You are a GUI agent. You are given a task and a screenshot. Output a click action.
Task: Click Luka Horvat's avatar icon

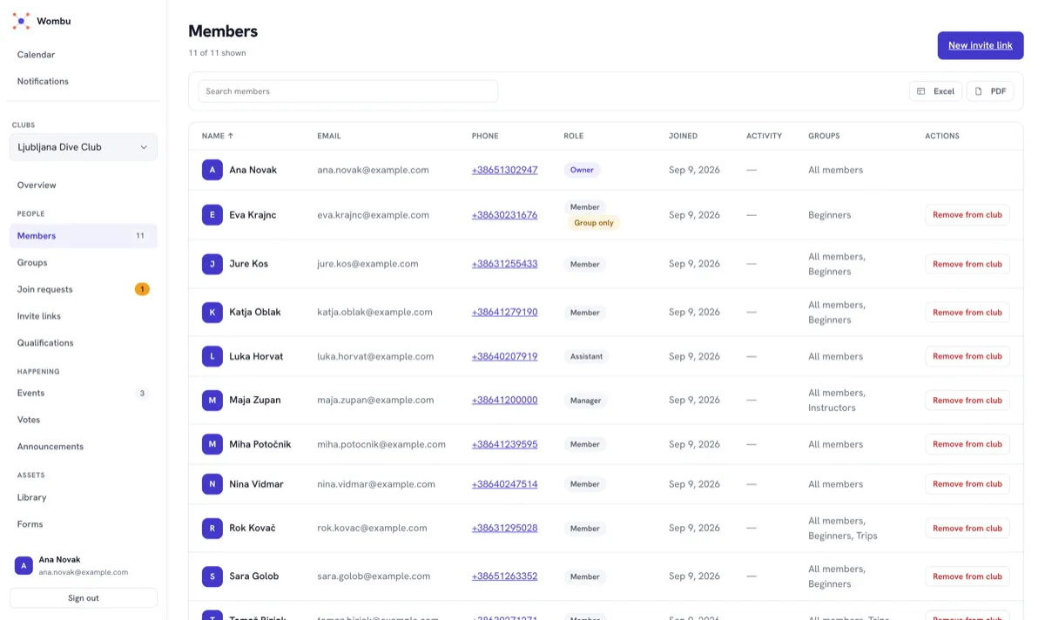tap(212, 356)
